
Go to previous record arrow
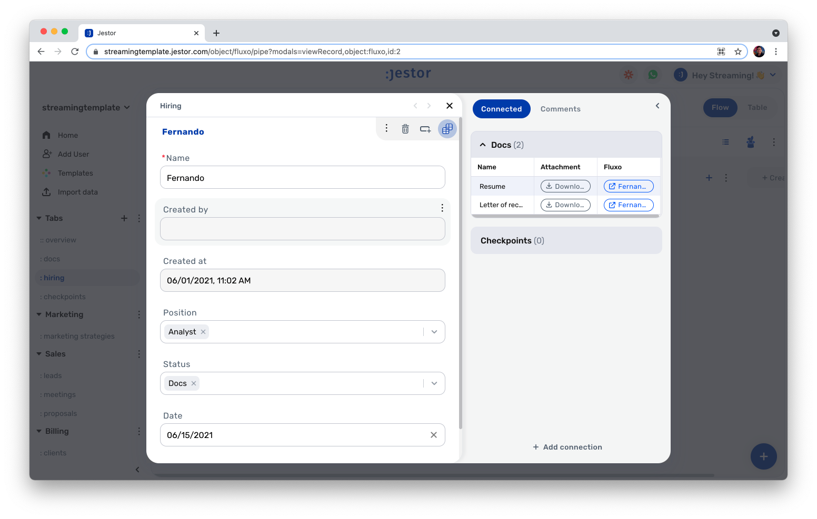pyautogui.click(x=415, y=106)
